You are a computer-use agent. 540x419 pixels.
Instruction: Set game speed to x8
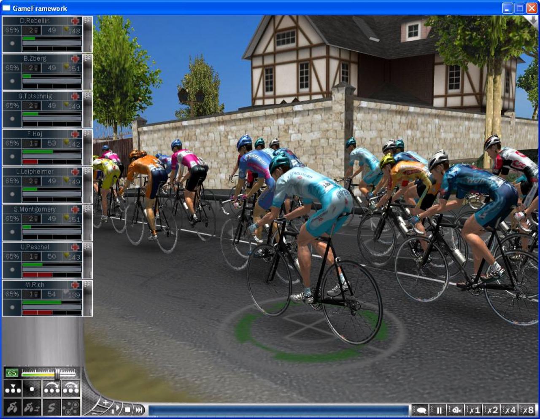click(x=527, y=410)
